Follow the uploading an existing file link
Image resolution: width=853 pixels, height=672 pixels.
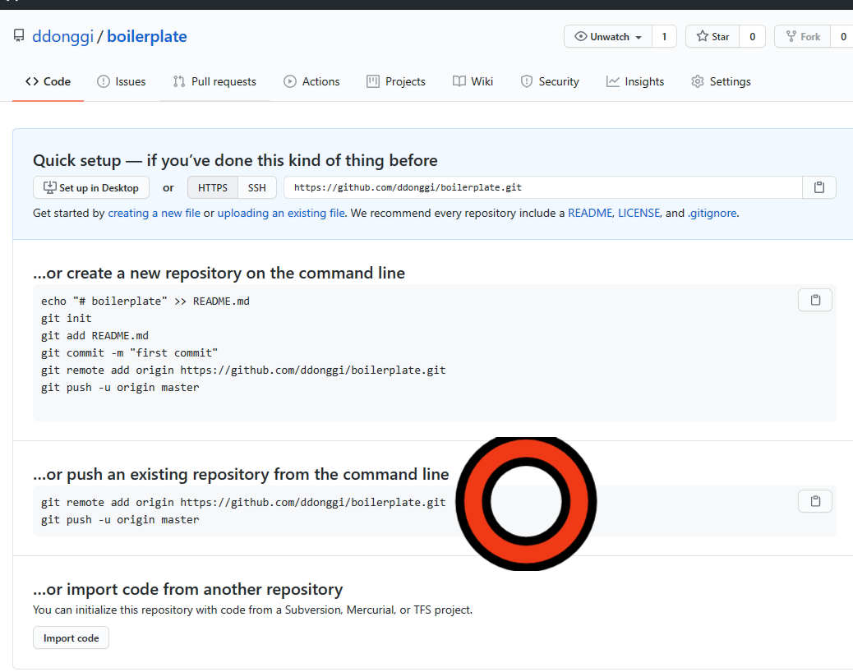pos(281,213)
